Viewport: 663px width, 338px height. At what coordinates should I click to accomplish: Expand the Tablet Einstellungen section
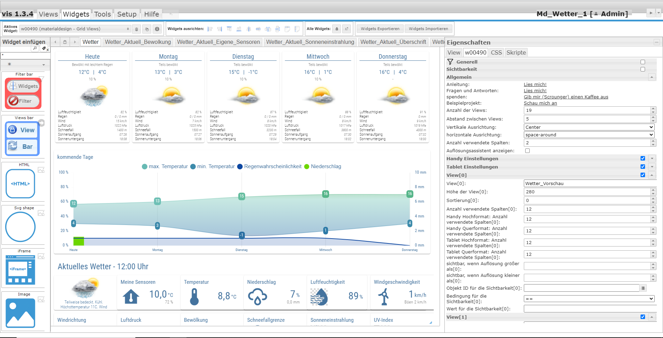coord(652,167)
